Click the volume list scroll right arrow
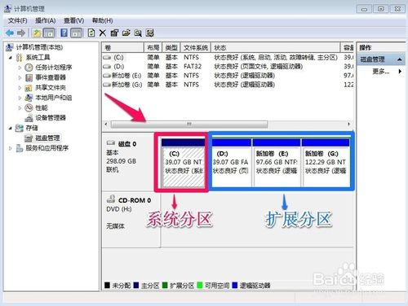Image resolution: width=408 pixels, height=306 pixels. [x=348, y=125]
